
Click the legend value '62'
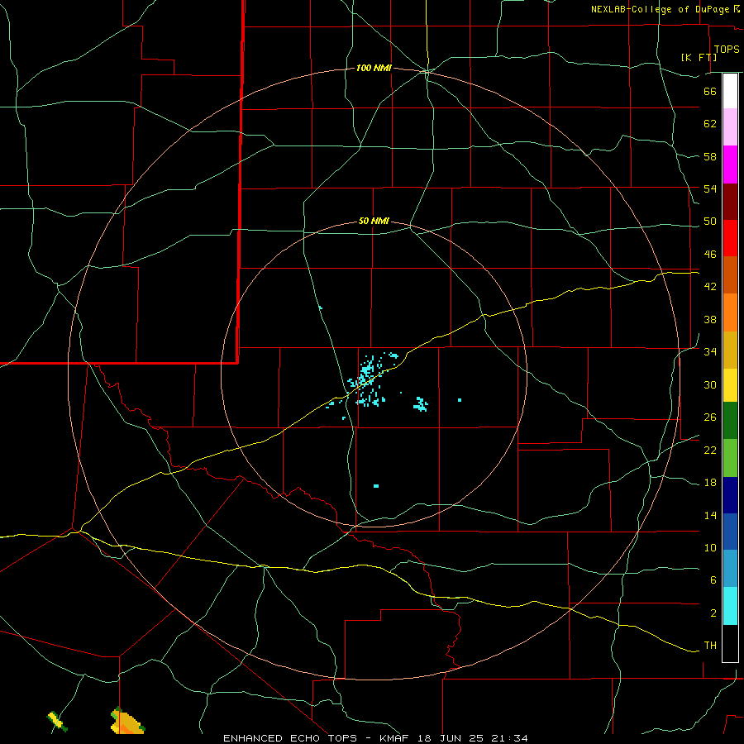pos(710,123)
